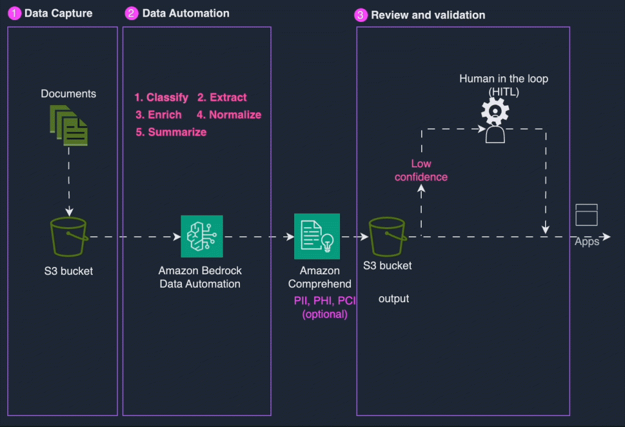
Task: Click the Amazon Bedrock Data Automation icon
Action: (201, 236)
